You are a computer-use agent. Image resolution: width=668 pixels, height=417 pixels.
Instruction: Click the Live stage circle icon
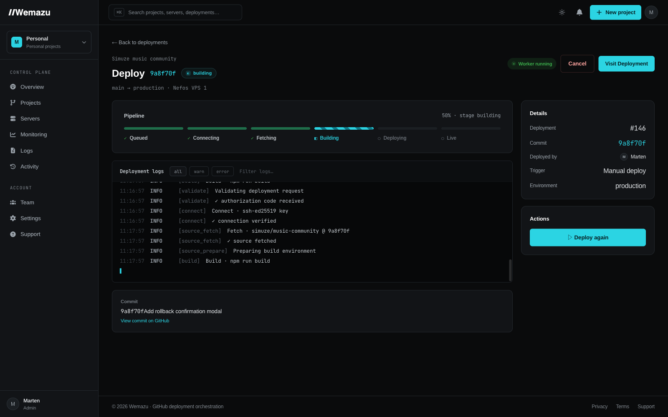pos(443,138)
